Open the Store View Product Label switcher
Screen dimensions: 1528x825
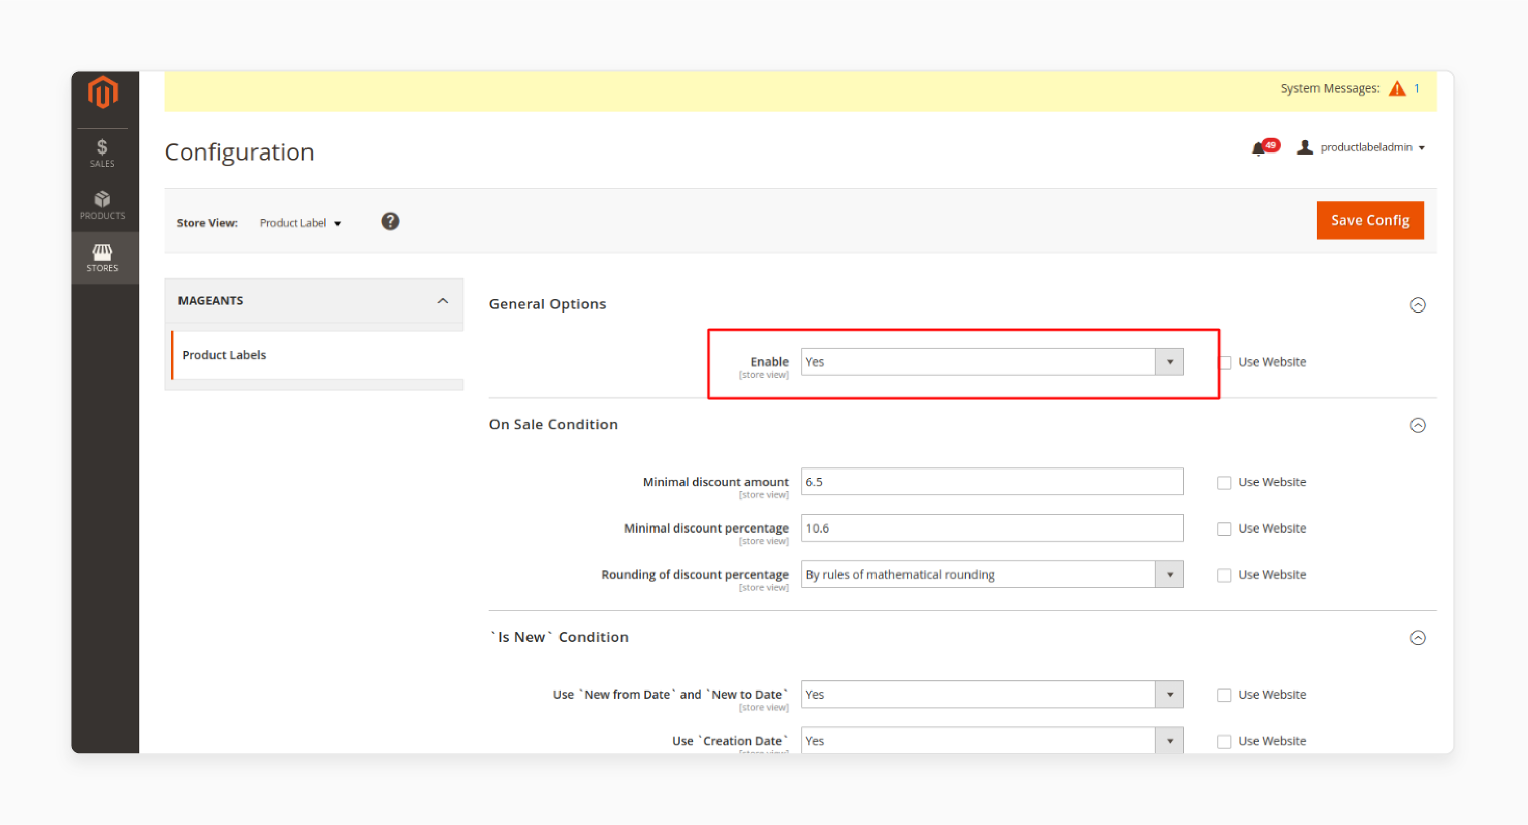[x=300, y=223]
